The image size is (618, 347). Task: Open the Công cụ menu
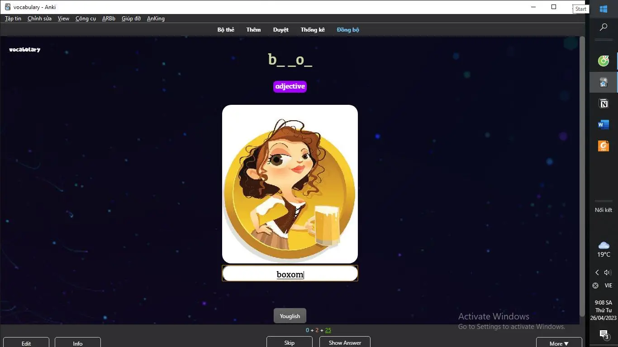tap(86, 19)
